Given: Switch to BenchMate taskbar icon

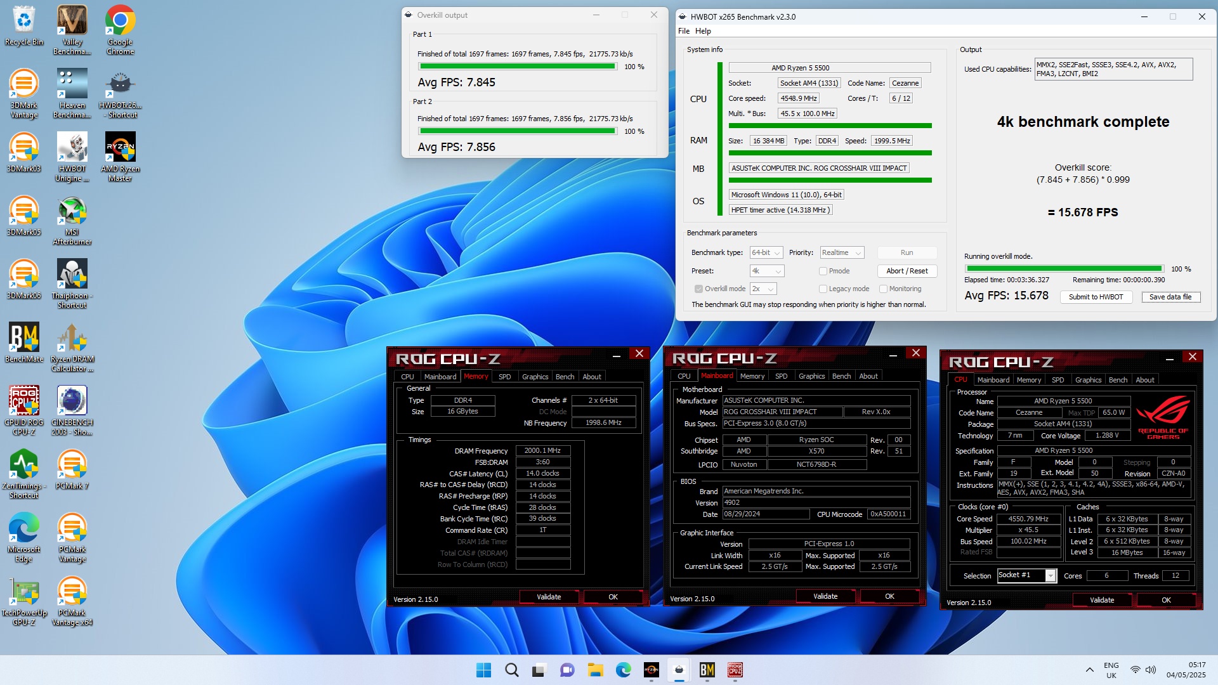Looking at the screenshot, I should point(707,670).
